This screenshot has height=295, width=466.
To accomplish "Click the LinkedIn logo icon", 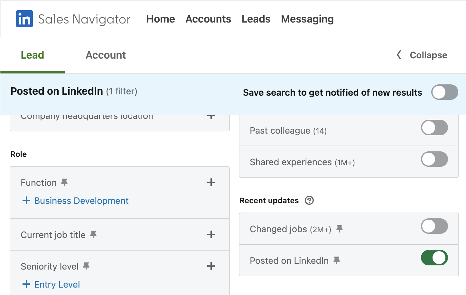I will click(24, 19).
